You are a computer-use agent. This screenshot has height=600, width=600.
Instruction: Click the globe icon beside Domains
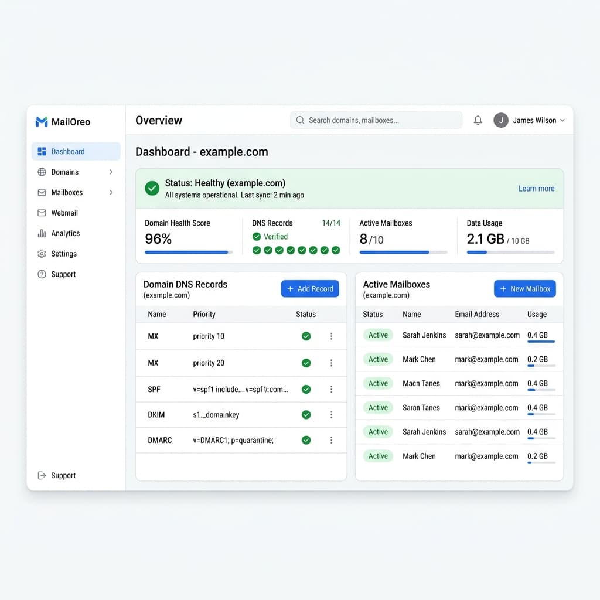[42, 172]
